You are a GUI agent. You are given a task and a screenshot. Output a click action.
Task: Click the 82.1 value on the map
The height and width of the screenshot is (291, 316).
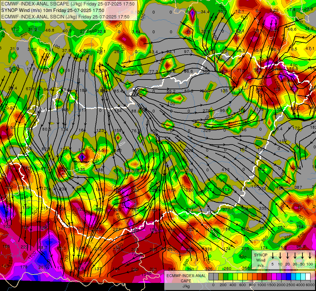click(171, 52)
